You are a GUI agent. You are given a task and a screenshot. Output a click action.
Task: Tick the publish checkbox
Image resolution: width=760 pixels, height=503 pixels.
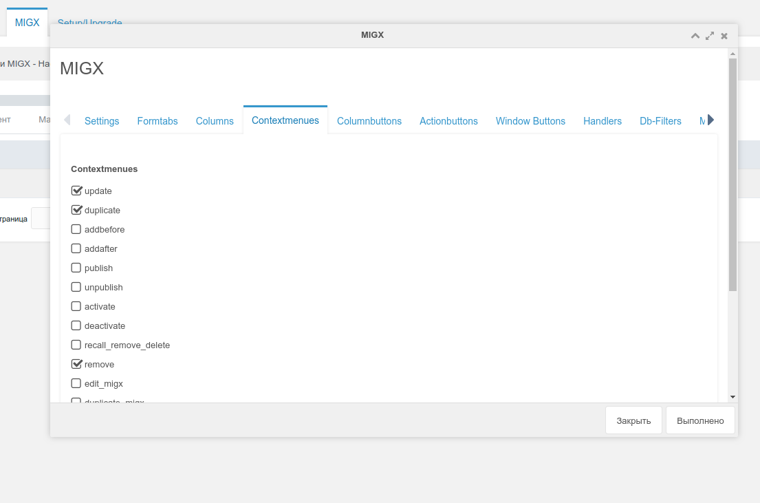pyautogui.click(x=76, y=268)
